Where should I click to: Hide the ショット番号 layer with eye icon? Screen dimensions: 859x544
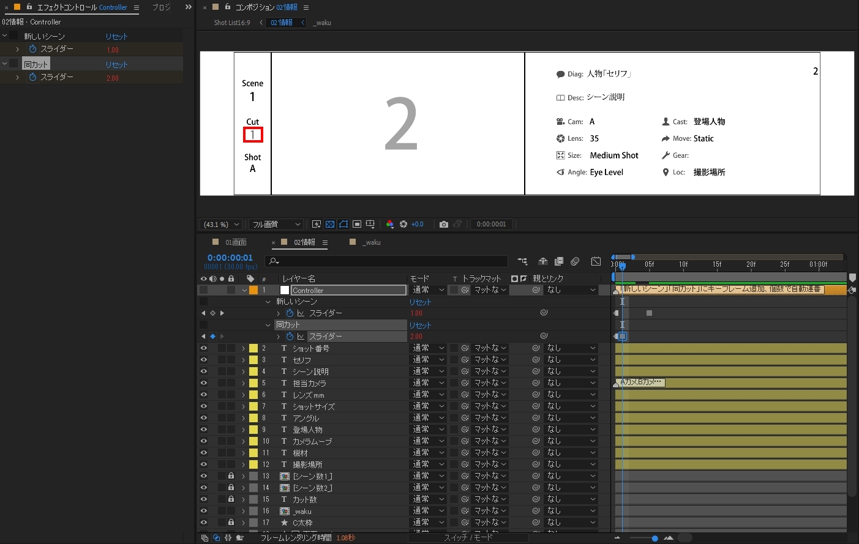coord(203,348)
